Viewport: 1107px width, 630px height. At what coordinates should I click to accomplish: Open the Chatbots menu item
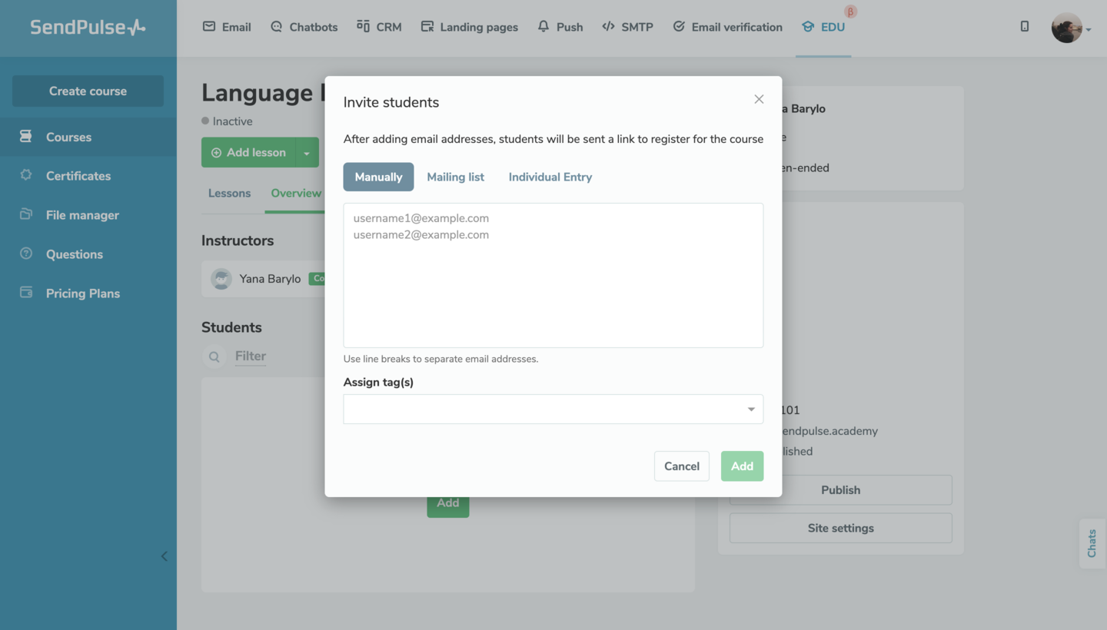[x=304, y=27]
